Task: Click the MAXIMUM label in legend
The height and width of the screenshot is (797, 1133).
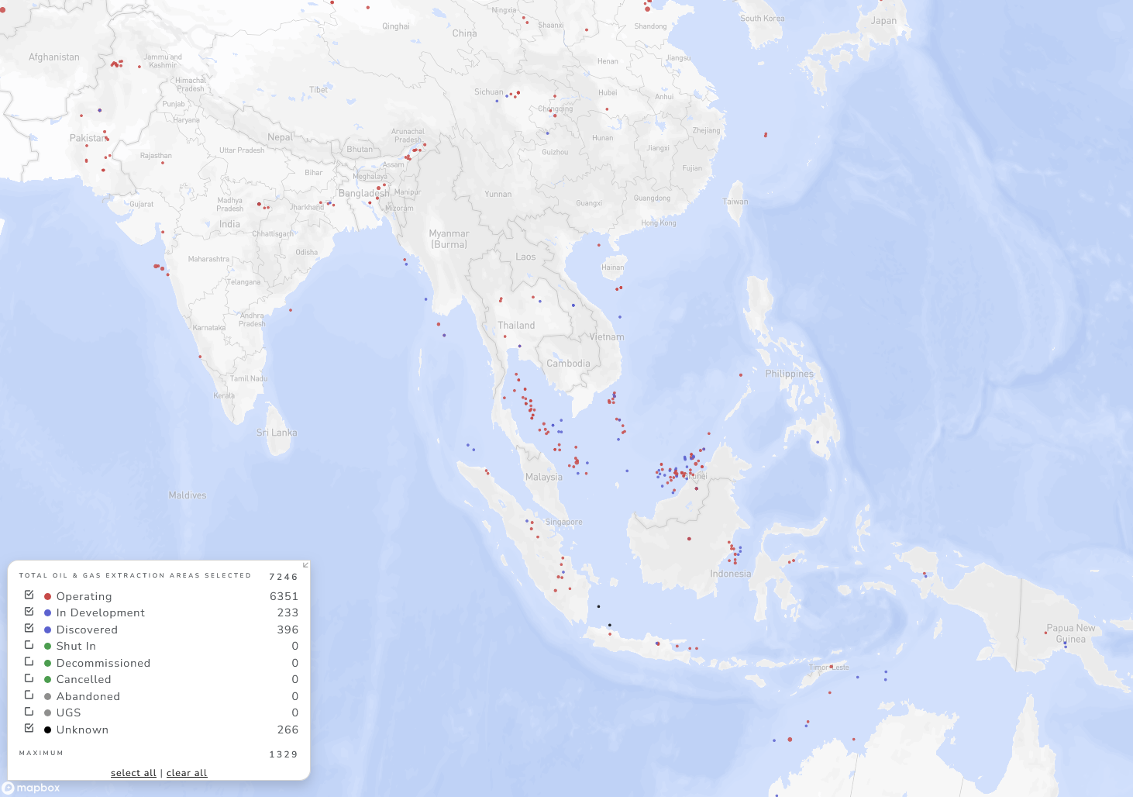Action: pos(41,753)
